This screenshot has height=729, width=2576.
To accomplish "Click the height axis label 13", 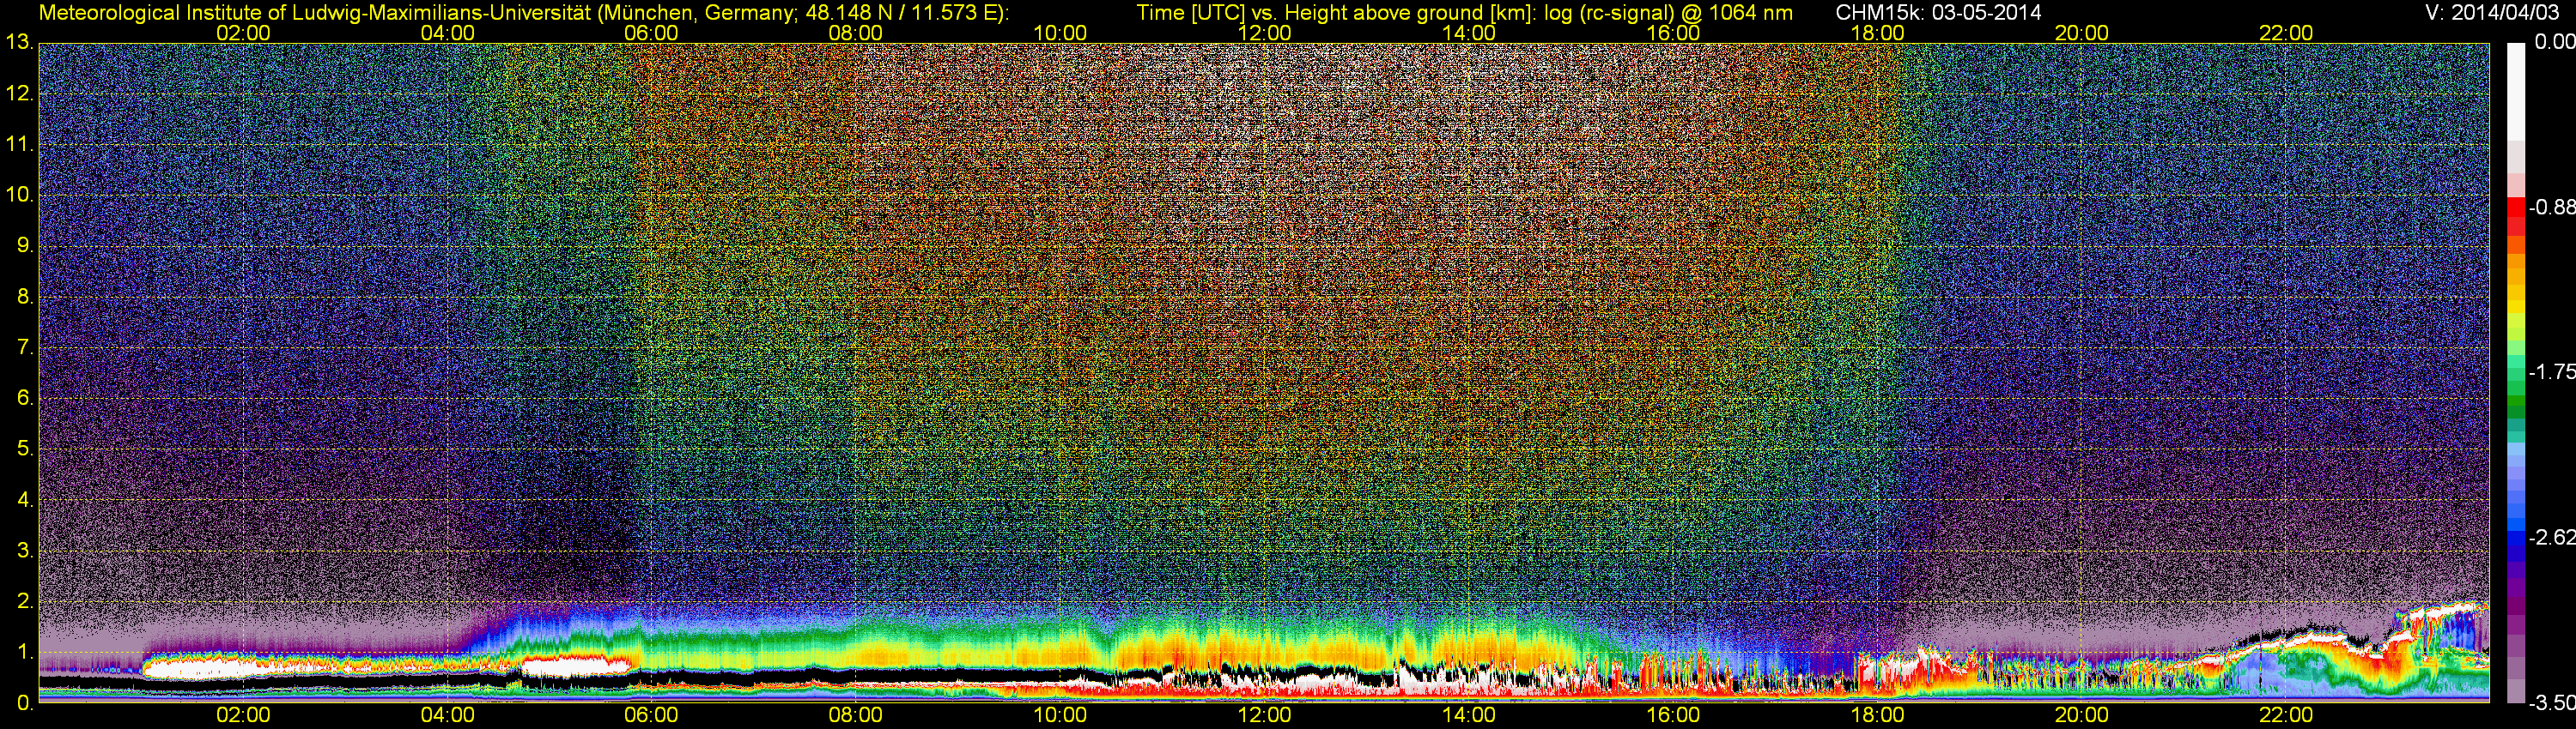I will (19, 43).
